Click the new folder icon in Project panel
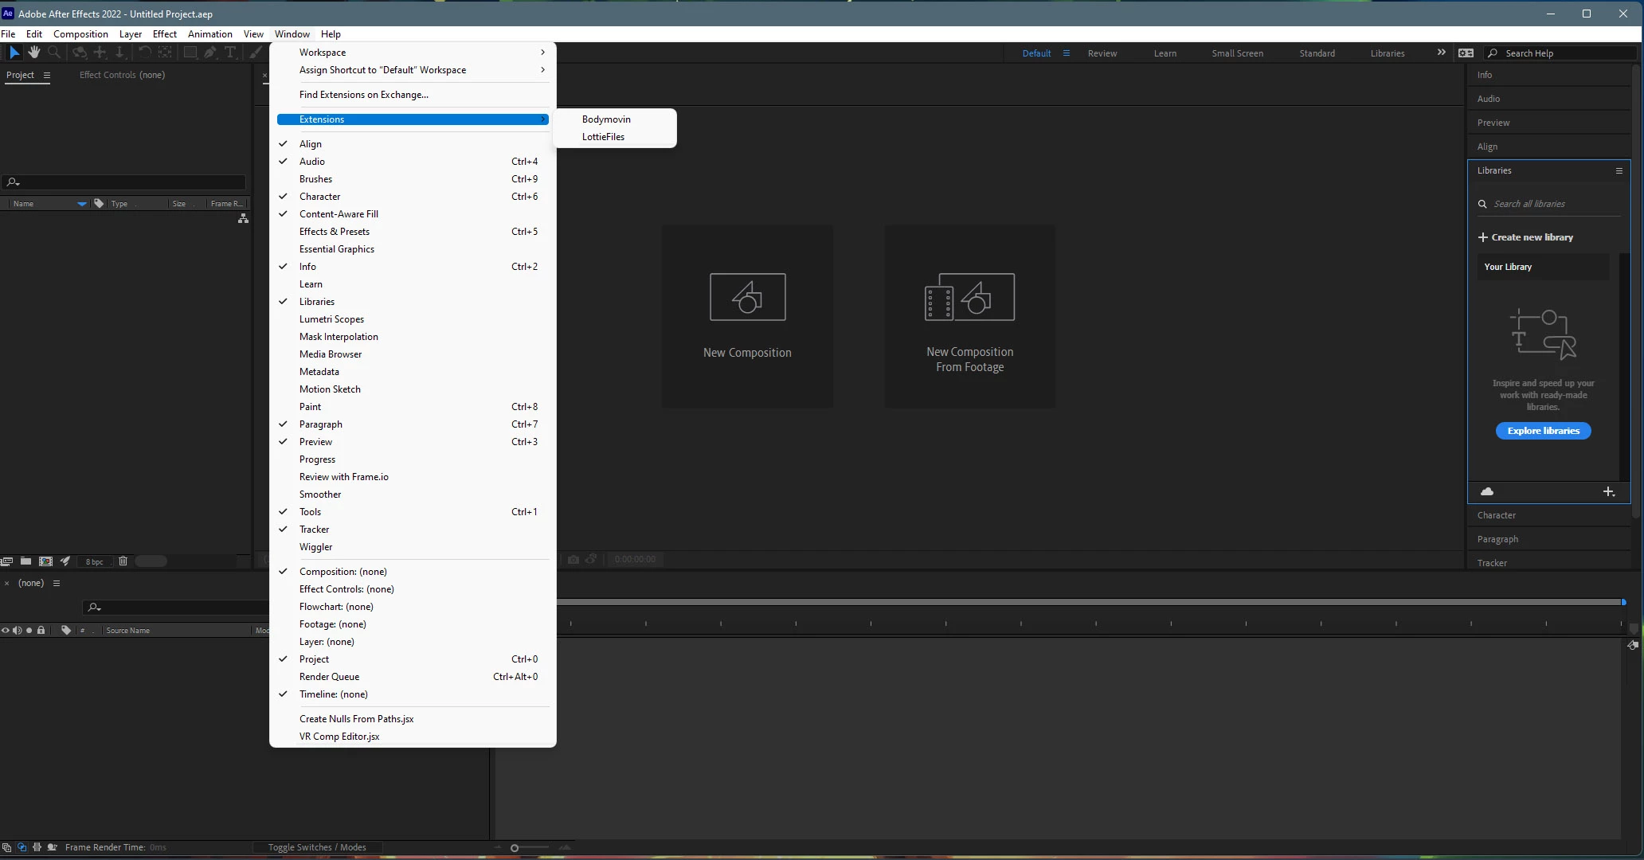Screen dimensions: 1644x860 26,561
